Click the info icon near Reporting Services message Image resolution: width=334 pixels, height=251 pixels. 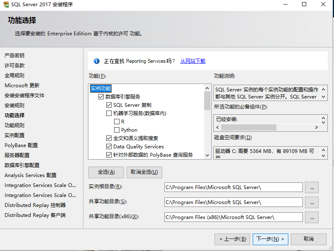pos(96,61)
